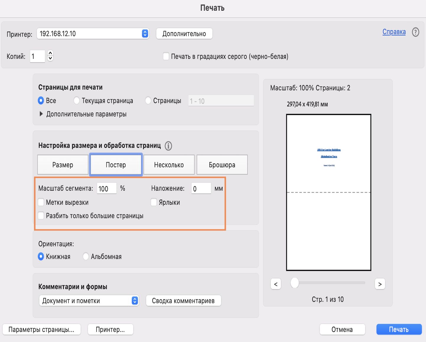Select Альбомная orientation
426x342 pixels.
pyautogui.click(x=86, y=256)
